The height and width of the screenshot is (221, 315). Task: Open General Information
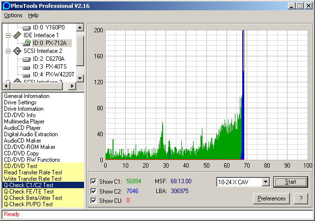(27, 96)
